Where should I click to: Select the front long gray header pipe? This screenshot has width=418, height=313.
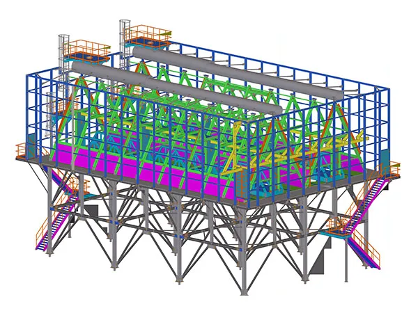click(x=177, y=88)
